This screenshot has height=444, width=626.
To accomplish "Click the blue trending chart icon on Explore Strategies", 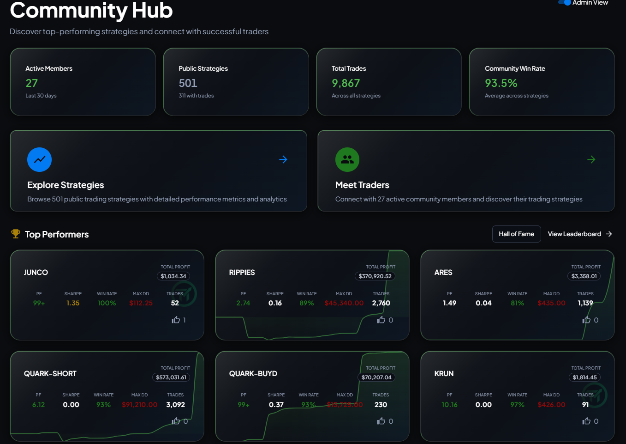I will [39, 159].
